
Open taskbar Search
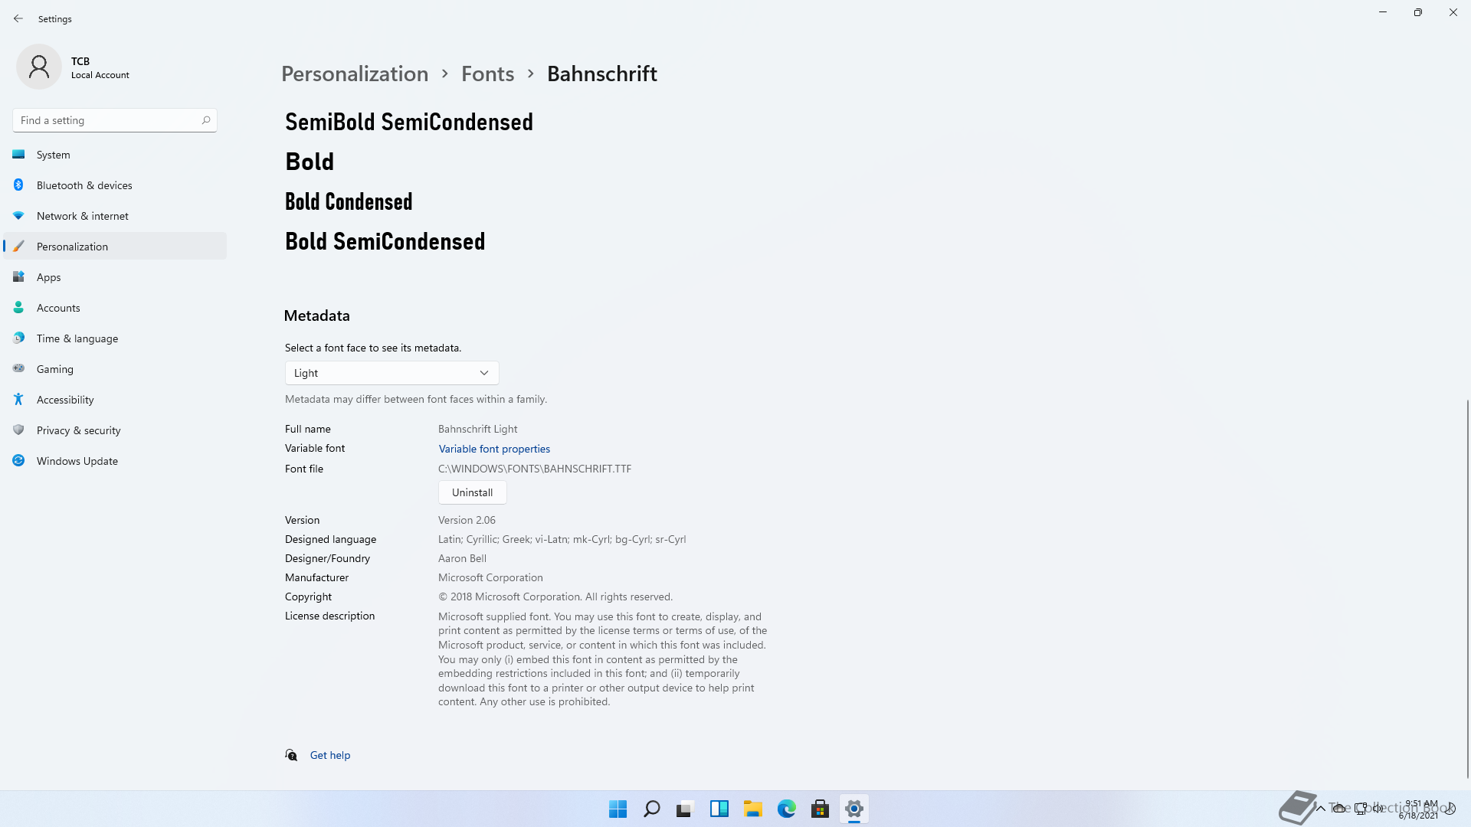pos(651,809)
